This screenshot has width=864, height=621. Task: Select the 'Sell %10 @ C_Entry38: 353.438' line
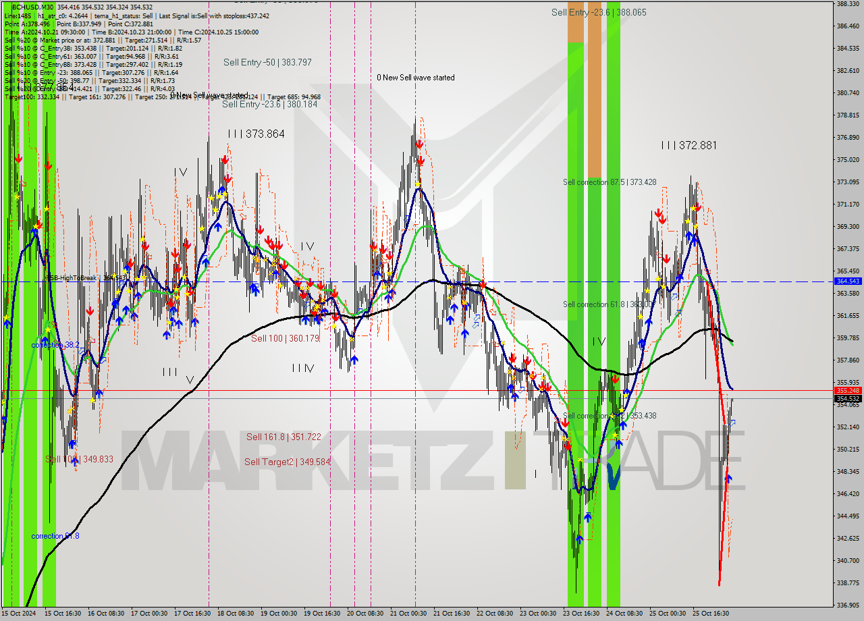[x=93, y=48]
